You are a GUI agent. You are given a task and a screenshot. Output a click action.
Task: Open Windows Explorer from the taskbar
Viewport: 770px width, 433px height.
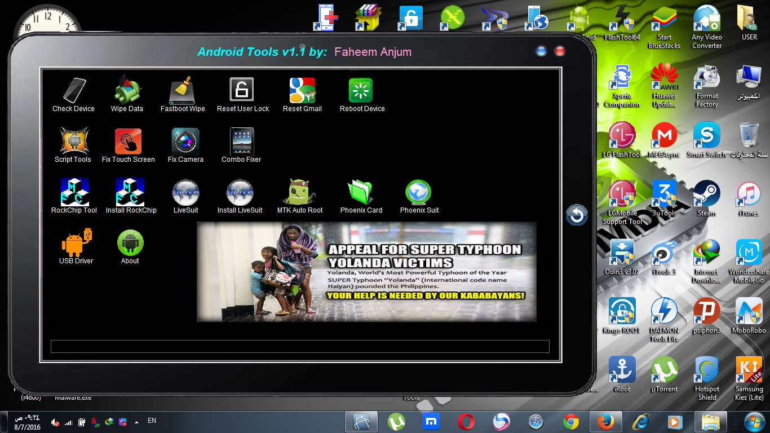click(710, 422)
